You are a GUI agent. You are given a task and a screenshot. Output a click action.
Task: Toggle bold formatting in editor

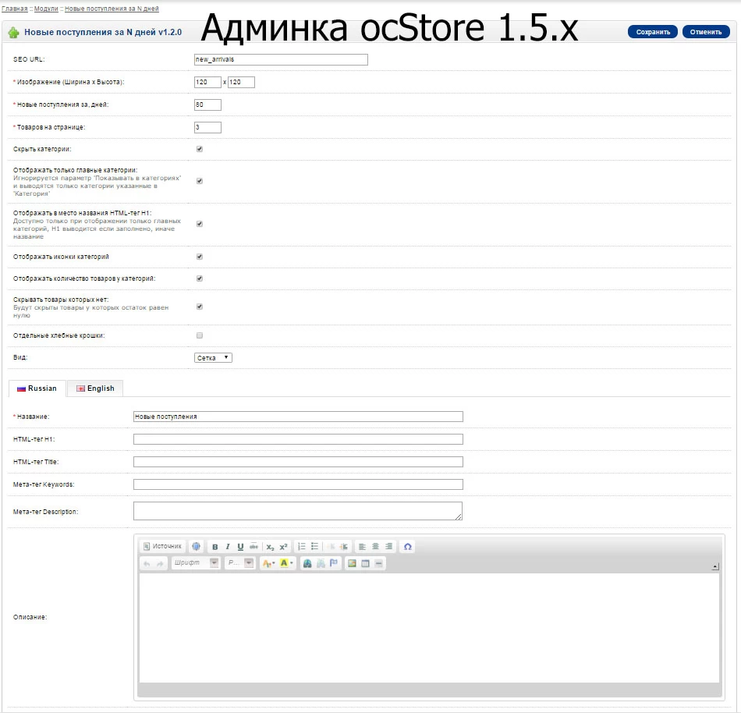point(215,547)
